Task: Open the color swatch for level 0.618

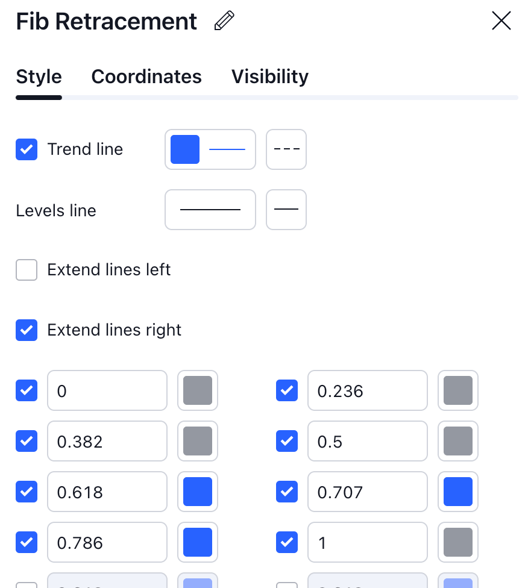Action: [198, 492]
